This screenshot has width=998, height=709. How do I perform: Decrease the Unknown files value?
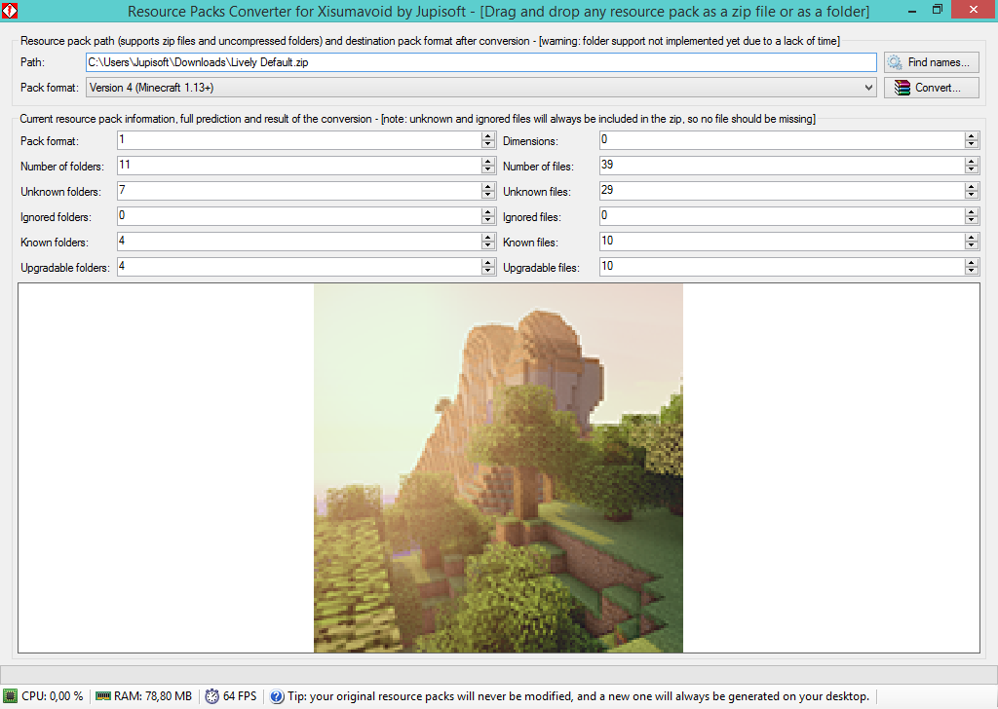[972, 195]
